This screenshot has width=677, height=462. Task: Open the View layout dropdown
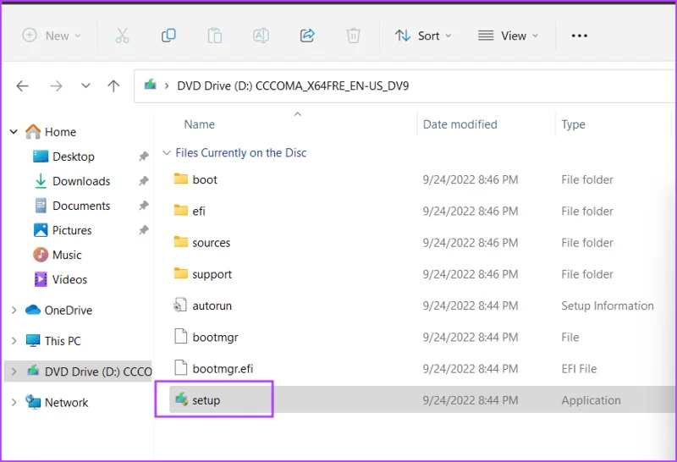[x=509, y=36]
